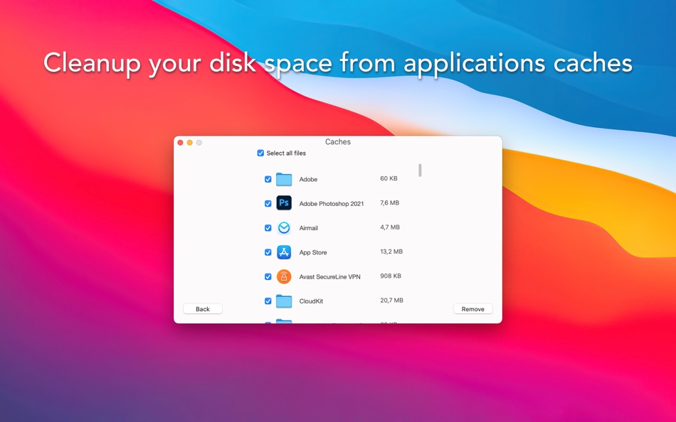The width and height of the screenshot is (676, 422).
Task: Click the Airmail envelope icon
Action: tap(284, 227)
